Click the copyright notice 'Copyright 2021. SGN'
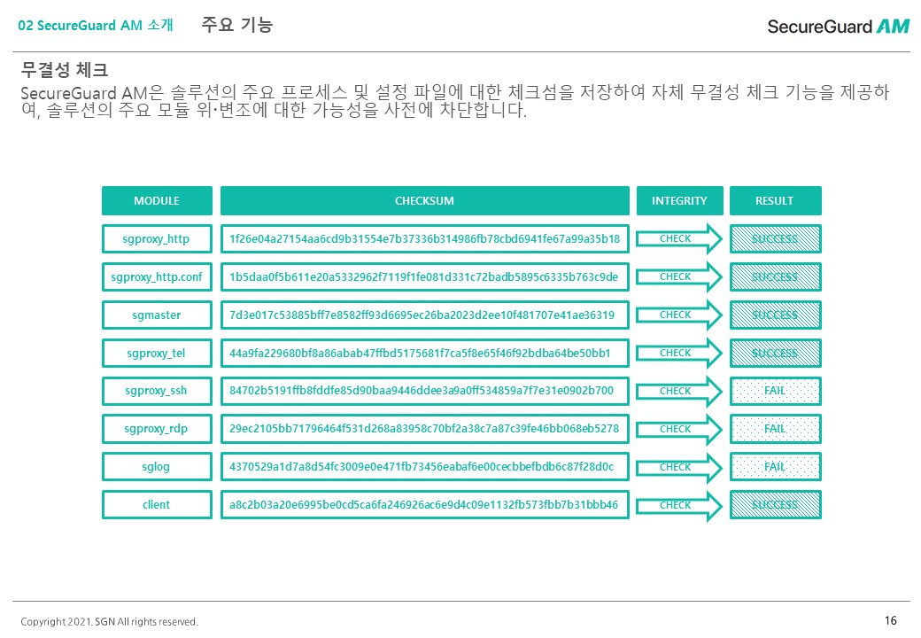The image size is (921, 638). (109, 621)
